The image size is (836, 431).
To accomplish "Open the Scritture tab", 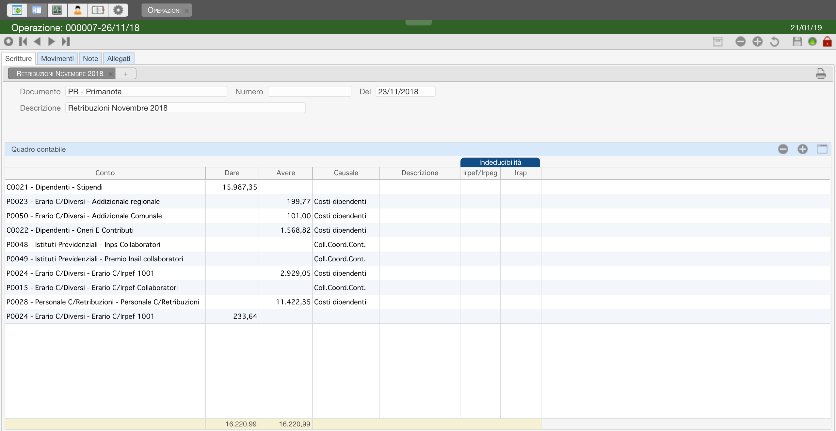I will [19, 58].
